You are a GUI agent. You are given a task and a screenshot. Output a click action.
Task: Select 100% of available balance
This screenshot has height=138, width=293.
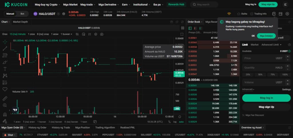pyautogui.click(x=285, y=74)
